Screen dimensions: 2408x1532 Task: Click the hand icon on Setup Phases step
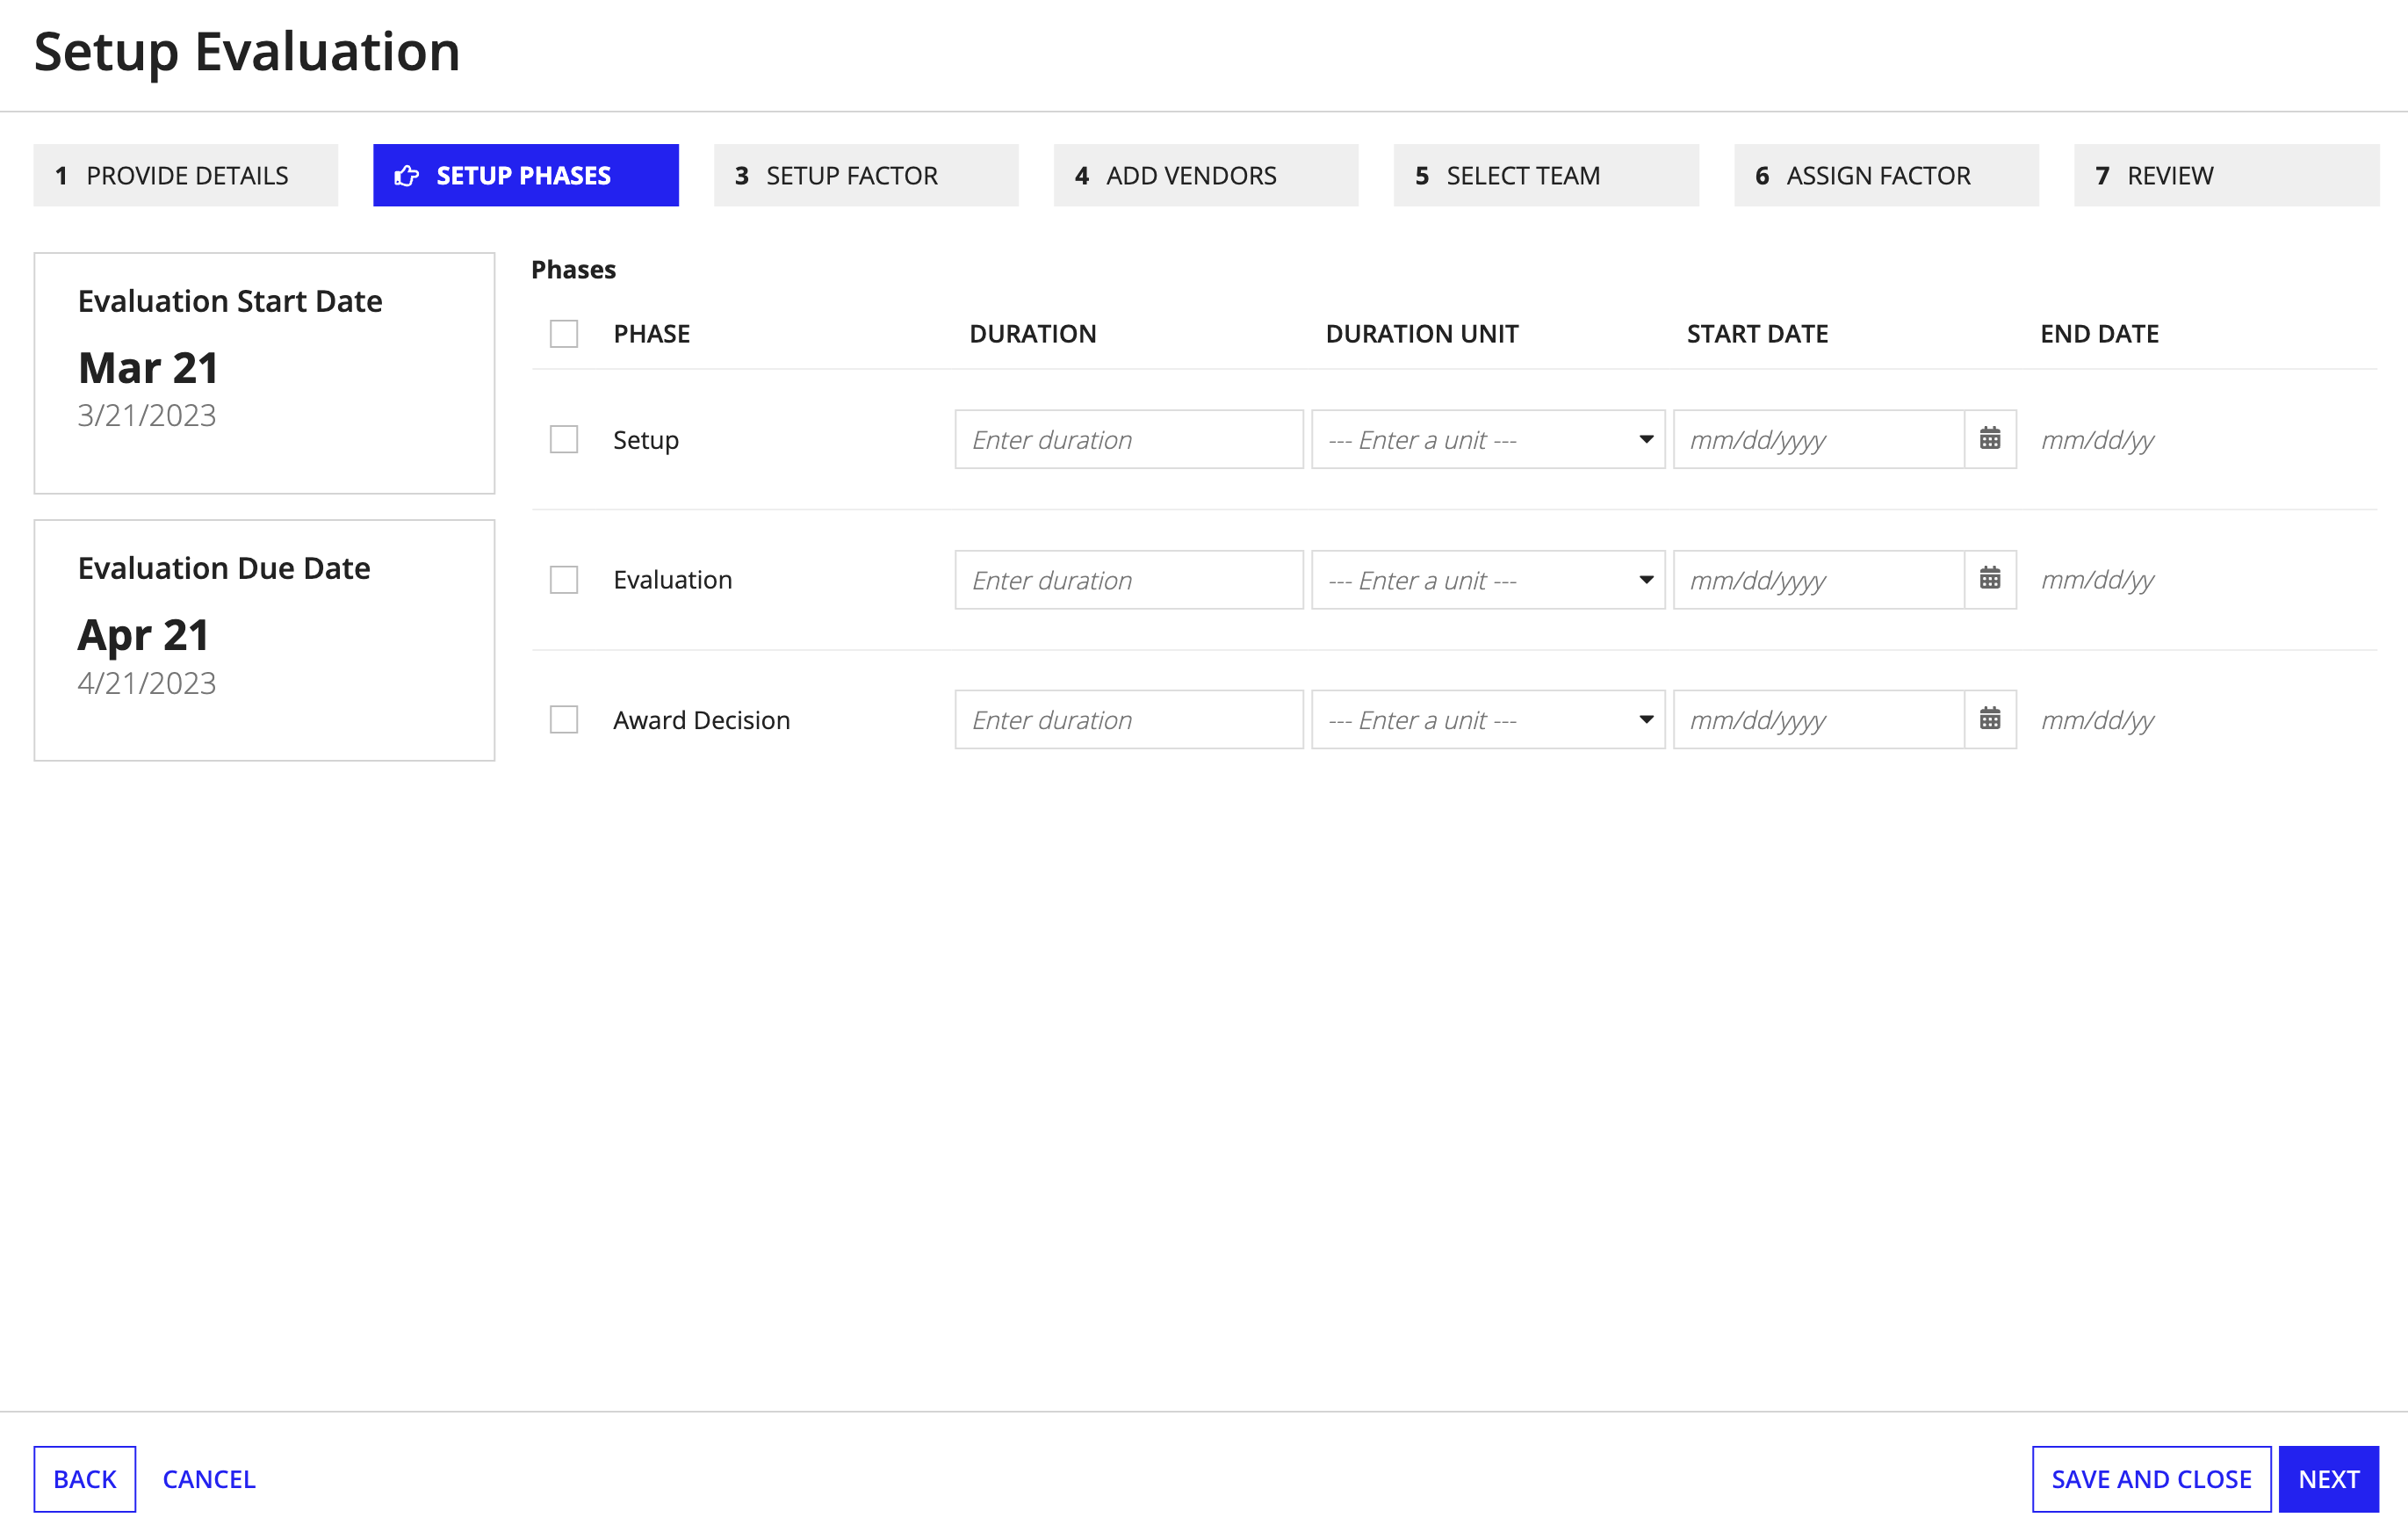click(x=406, y=176)
